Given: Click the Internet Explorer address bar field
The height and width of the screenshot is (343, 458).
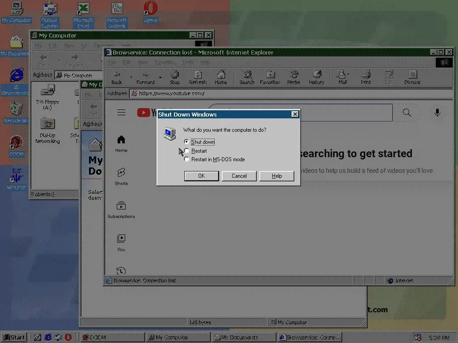Looking at the screenshot, I should tap(291, 93).
